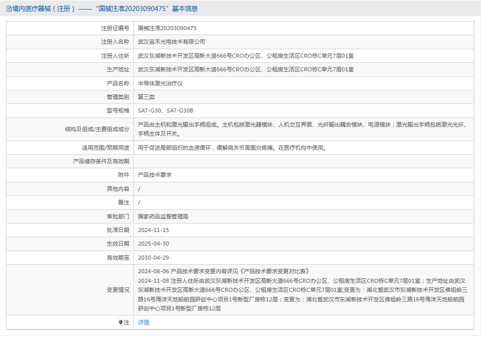
Task: Click the product name 半导体激光治疗仪
Action: pos(161,83)
